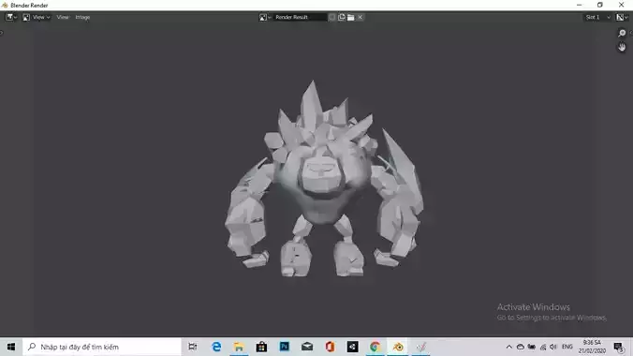Screen dimensions: 633x356
Task: Open the editor type dropdown in the header
Action: click(x=11, y=17)
